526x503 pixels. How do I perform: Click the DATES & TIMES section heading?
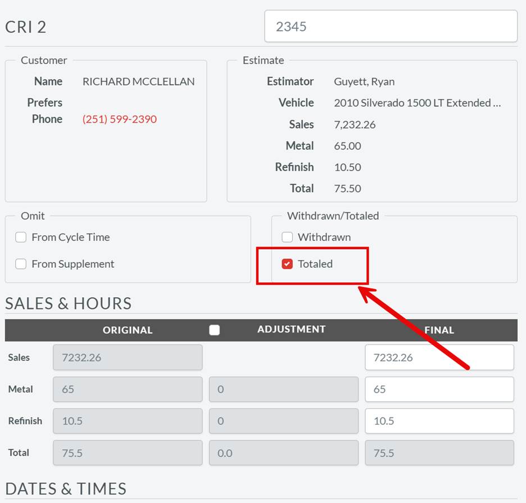click(x=65, y=489)
